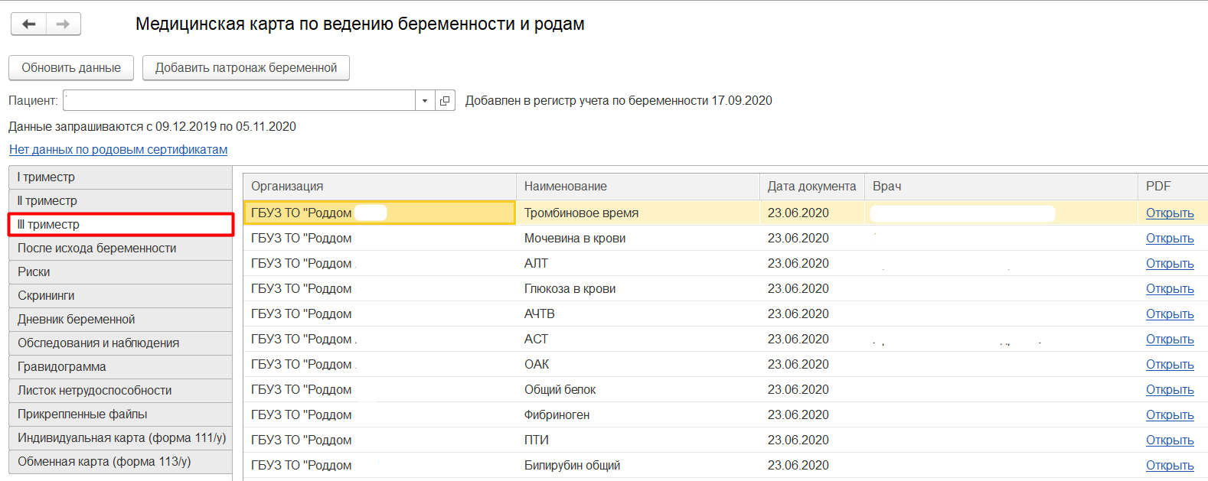
Task: Open PDF for Тромбиновое время row
Action: pyautogui.click(x=1169, y=213)
